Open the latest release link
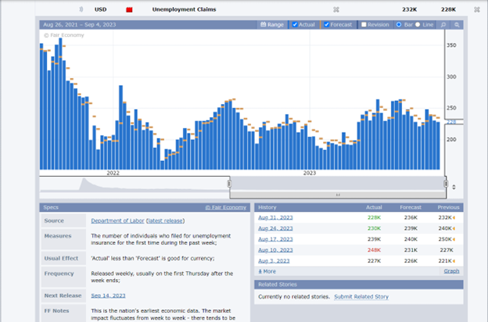The image size is (488, 322). (165, 220)
